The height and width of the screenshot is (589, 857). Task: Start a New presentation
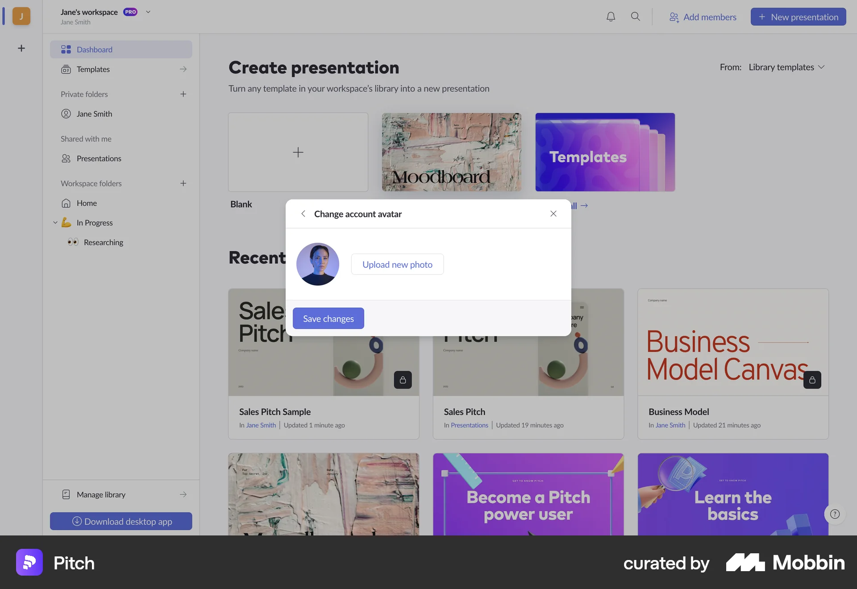coord(798,17)
